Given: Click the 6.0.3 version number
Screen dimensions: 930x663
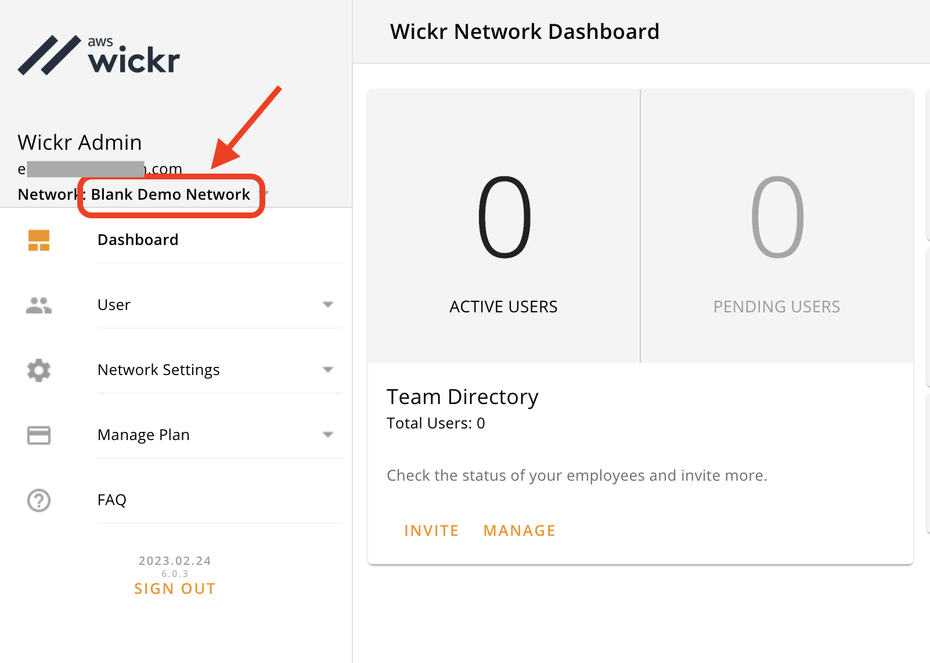Looking at the screenshot, I should tap(175, 574).
